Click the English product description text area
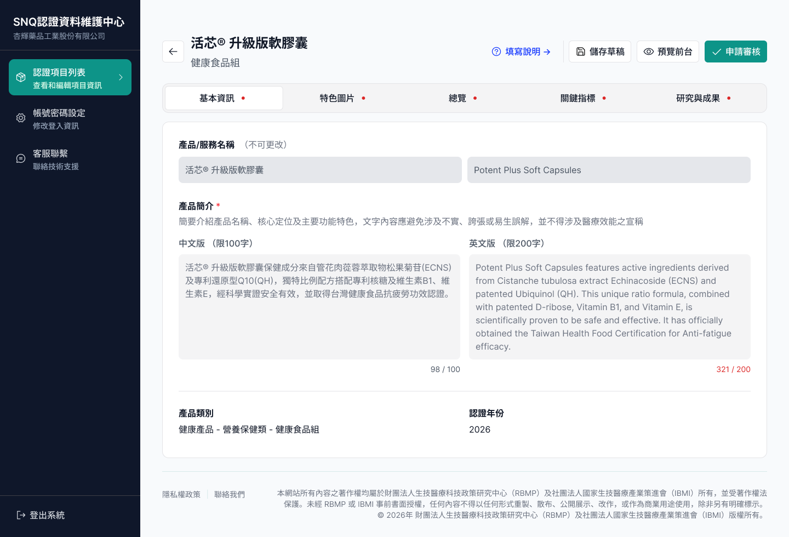This screenshot has width=789, height=537. (x=609, y=307)
